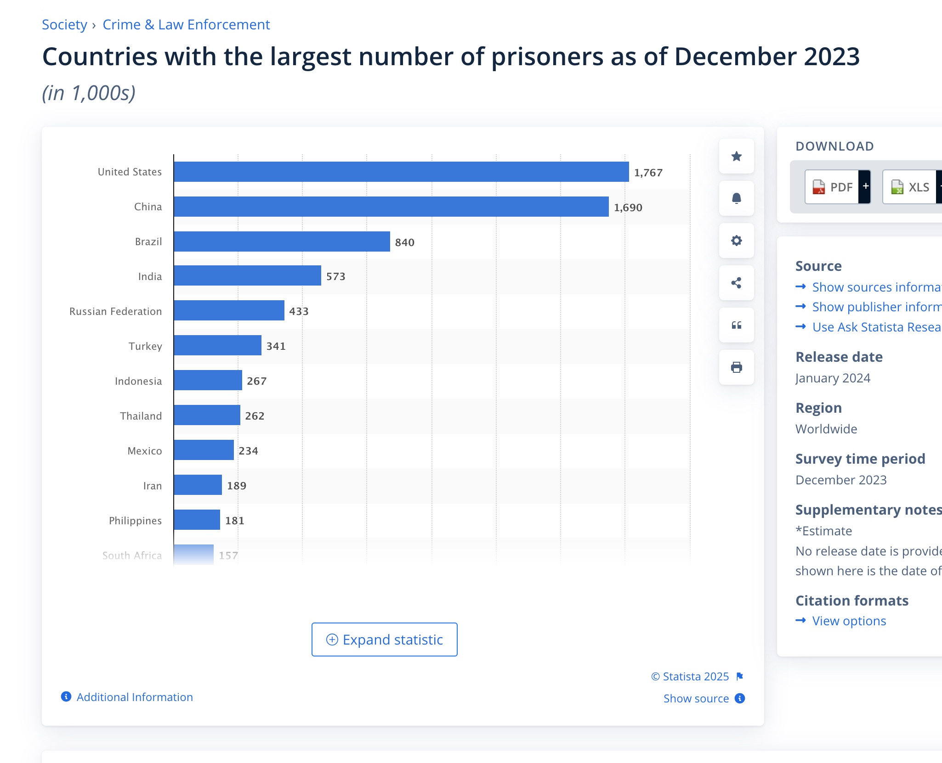View options under Citation formats
Image resolution: width=942 pixels, height=763 pixels.
coord(849,621)
